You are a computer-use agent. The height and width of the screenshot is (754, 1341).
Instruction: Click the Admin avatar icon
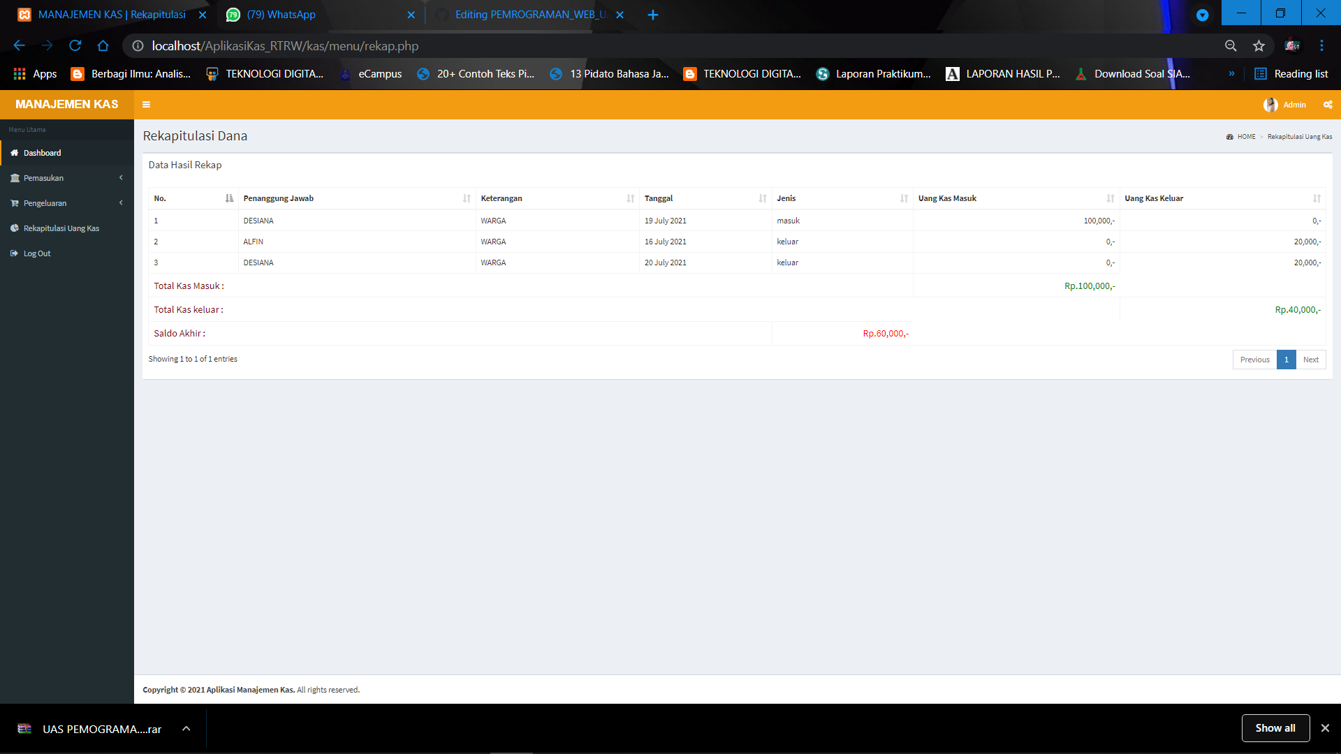pyautogui.click(x=1271, y=105)
